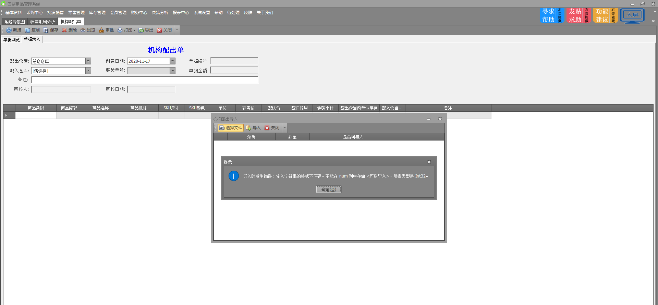Click the 要货单号 ellipsis browse button
Viewport: 658px width, 305px height.
(172, 71)
